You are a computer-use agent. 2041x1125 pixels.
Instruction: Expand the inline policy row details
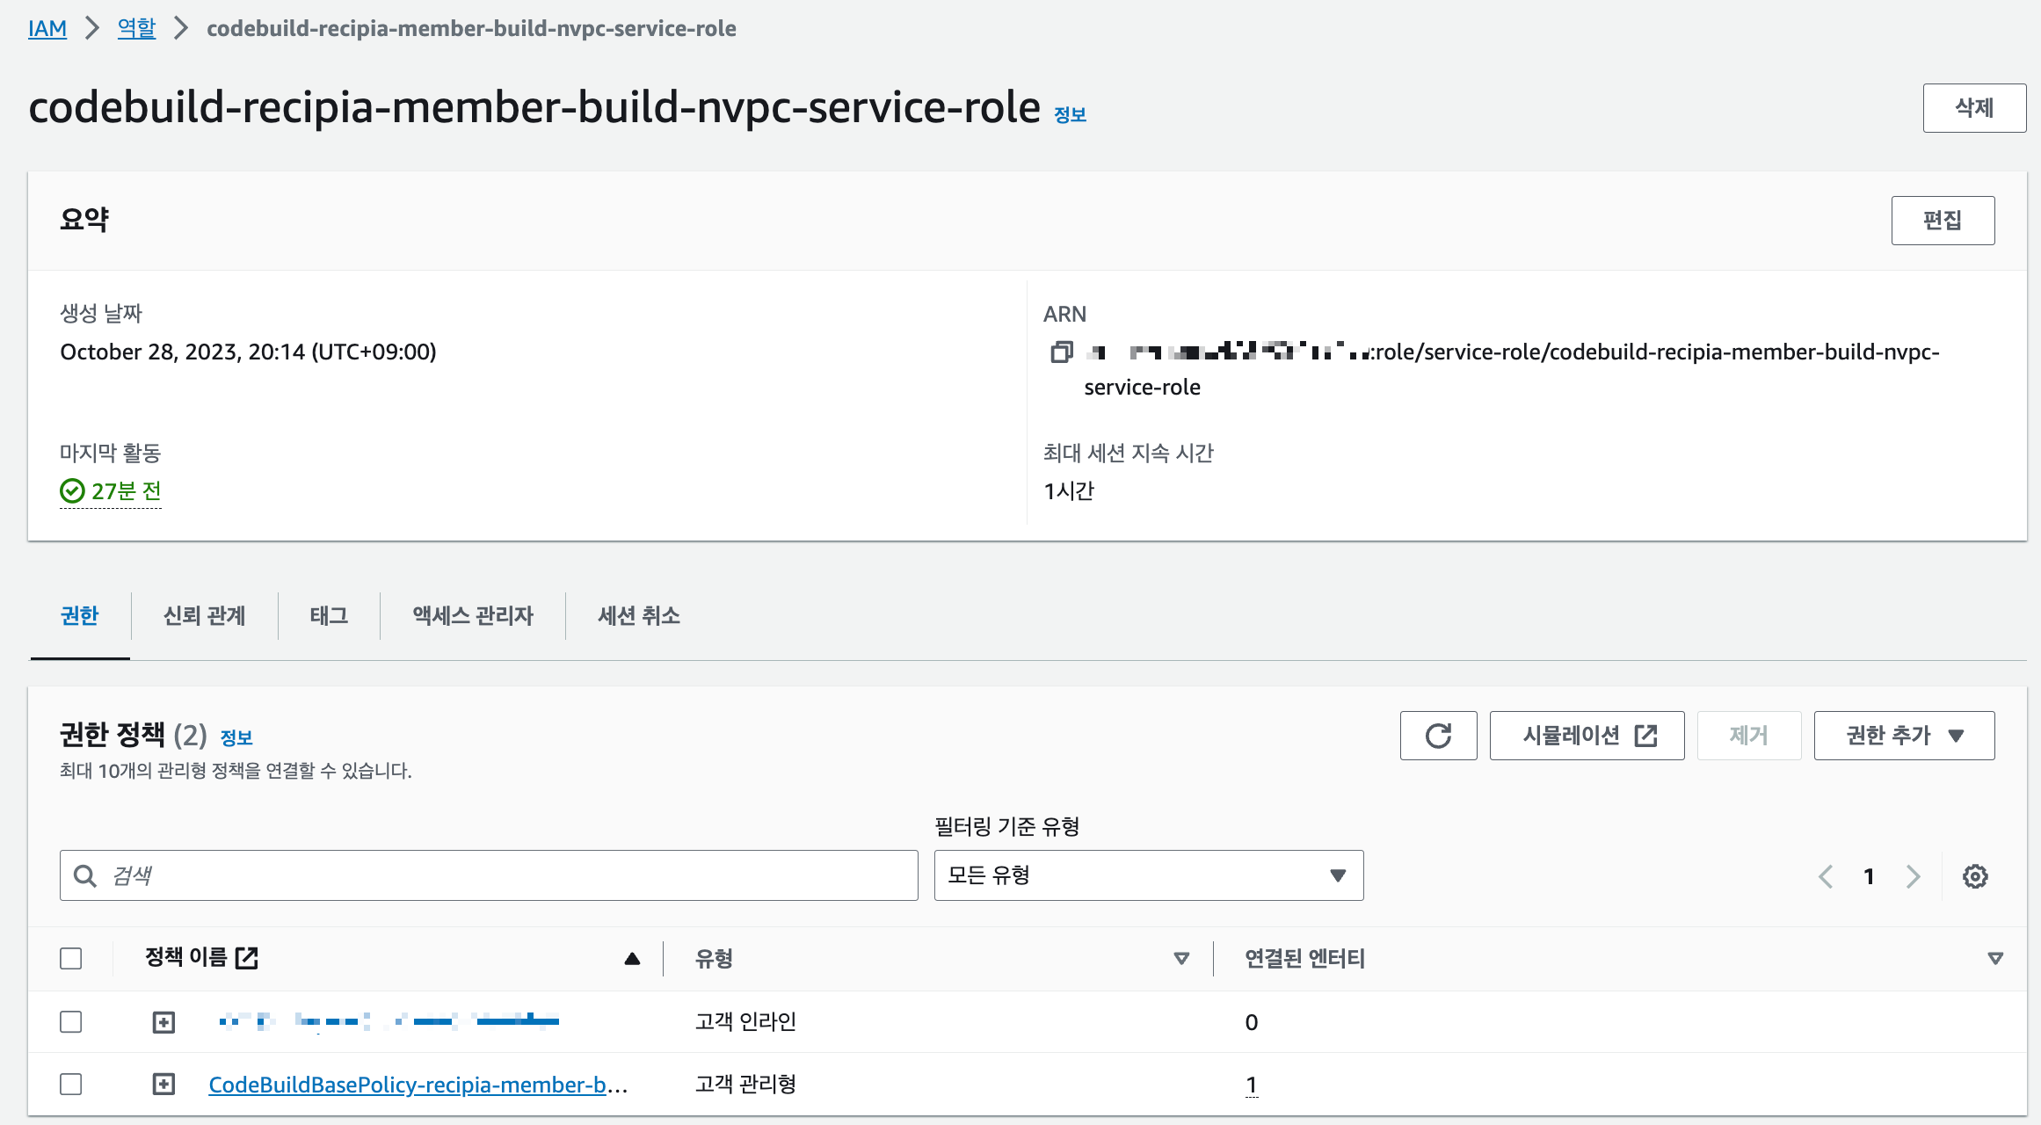(163, 1021)
